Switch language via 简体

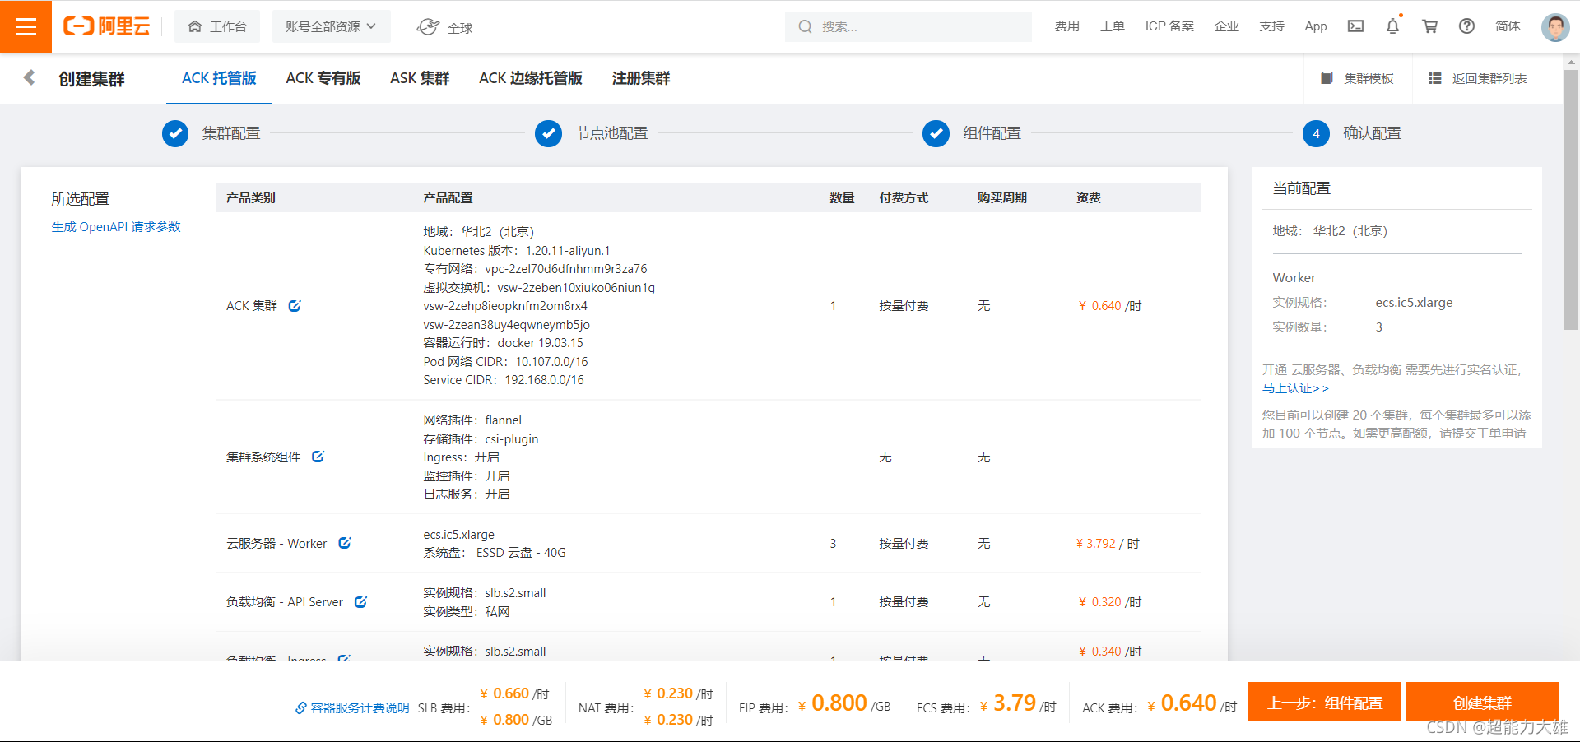point(1508,26)
